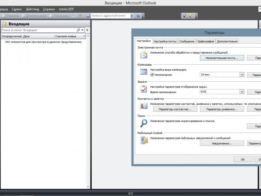Viewport: 261px width, 196px height.
Task: Click the Reply (Ответить) toolbar button
Action: click(x=10, y=16)
